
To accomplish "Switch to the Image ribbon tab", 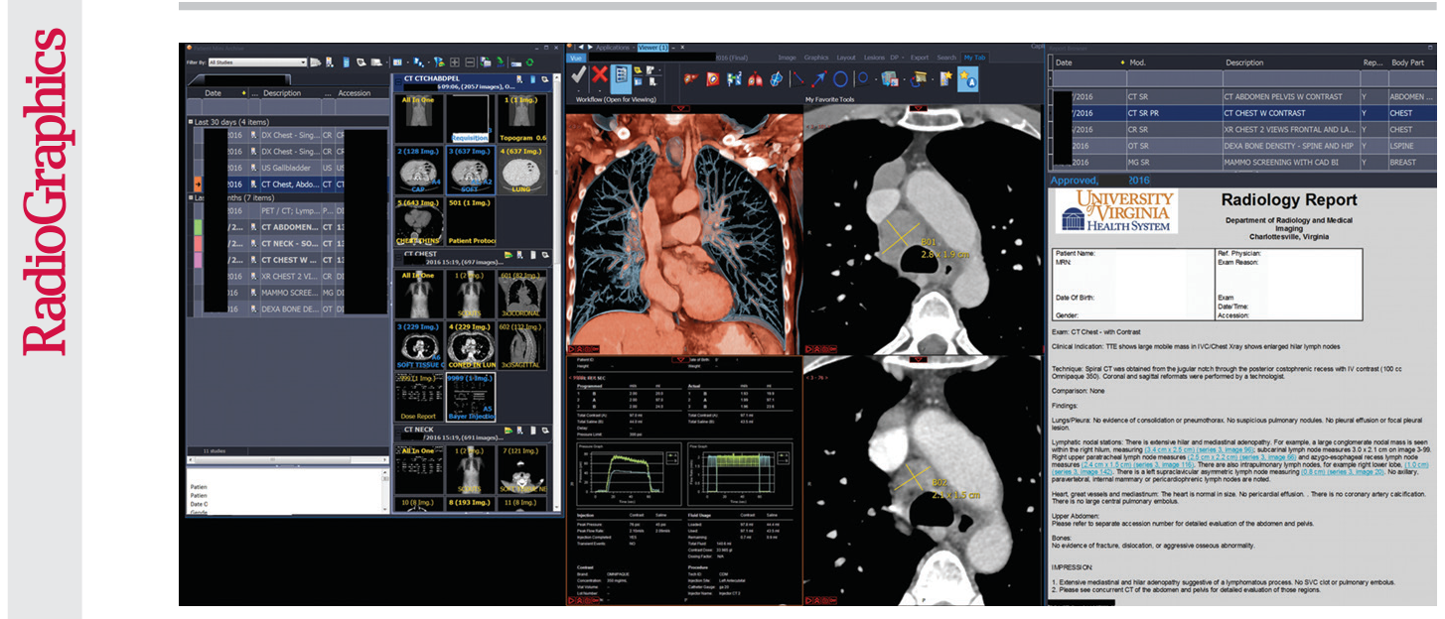I will click(x=788, y=58).
